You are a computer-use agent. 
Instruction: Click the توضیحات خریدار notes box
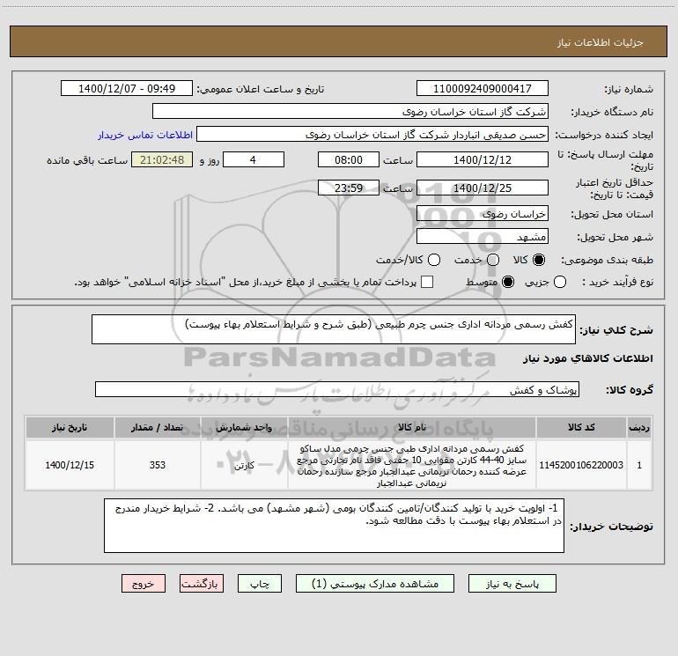334,526
